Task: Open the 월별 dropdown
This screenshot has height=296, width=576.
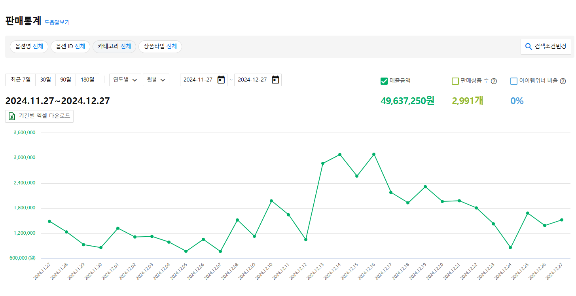Action: [x=156, y=80]
